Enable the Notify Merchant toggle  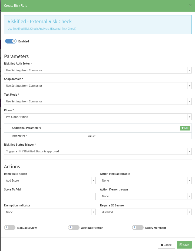(x=138, y=227)
